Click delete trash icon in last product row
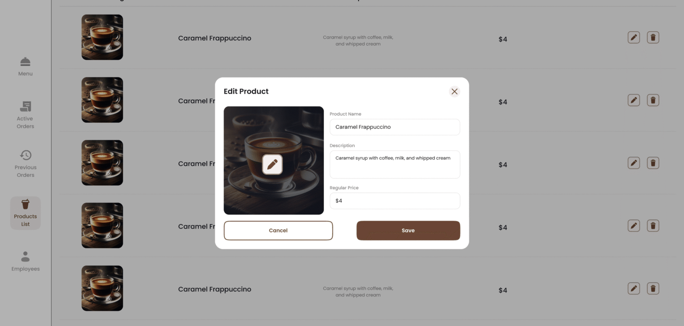The width and height of the screenshot is (684, 326). tap(653, 288)
